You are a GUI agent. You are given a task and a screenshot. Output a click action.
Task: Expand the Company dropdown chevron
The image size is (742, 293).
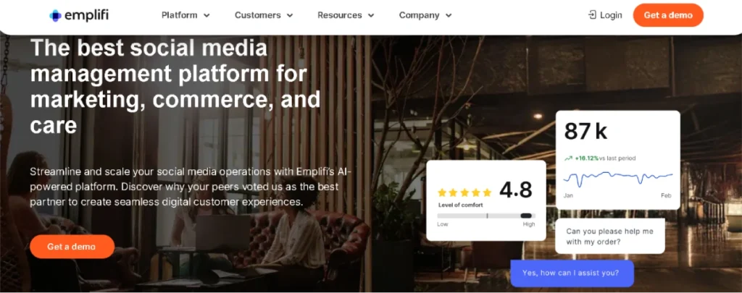pyautogui.click(x=449, y=16)
